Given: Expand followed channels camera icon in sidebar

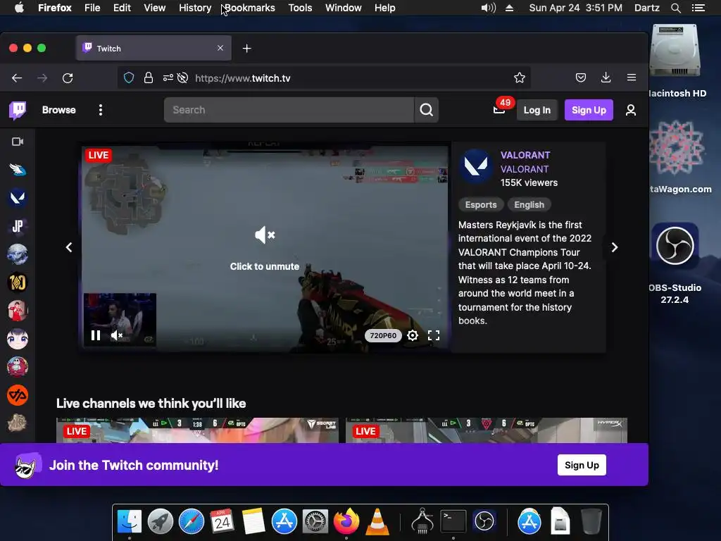Looking at the screenshot, I should point(18,142).
